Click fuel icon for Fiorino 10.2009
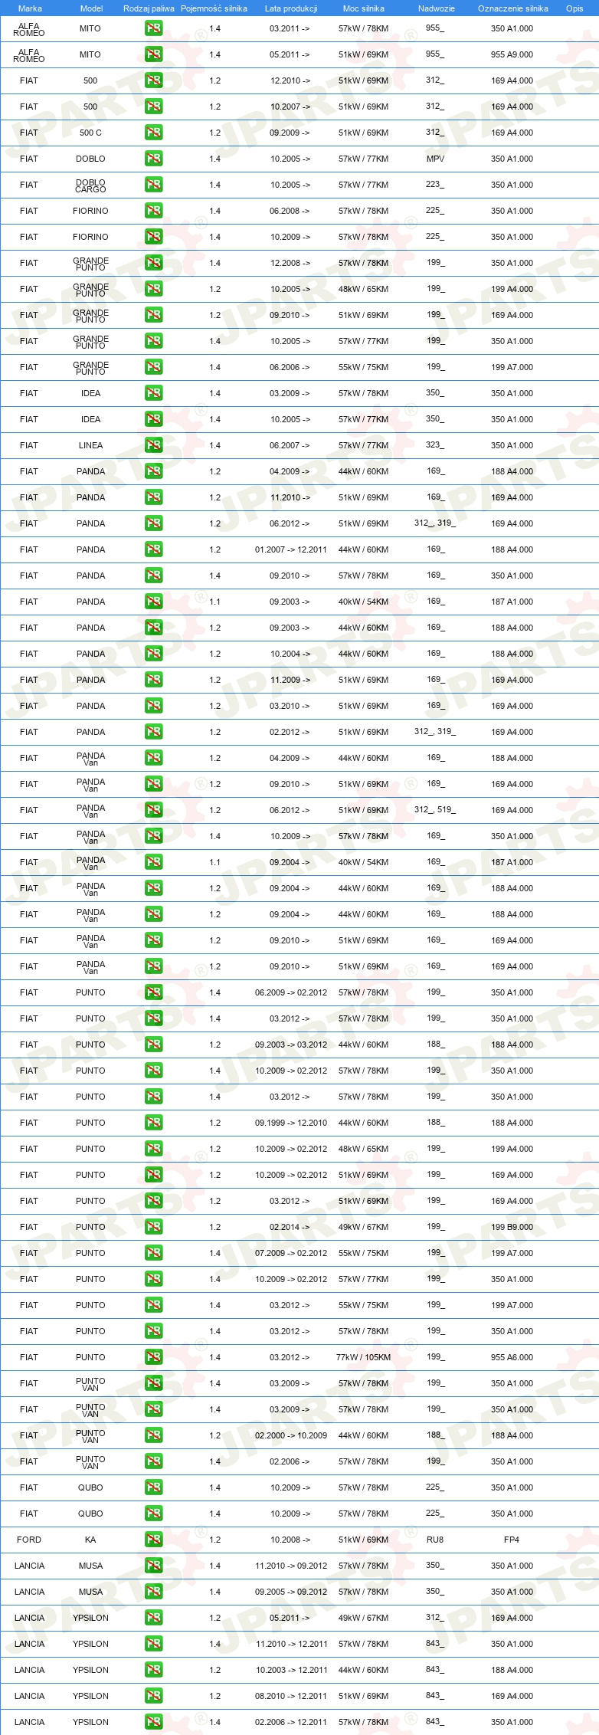 pos(153,237)
